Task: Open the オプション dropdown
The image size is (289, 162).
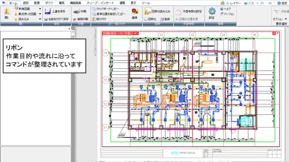Action: [x=280, y=19]
